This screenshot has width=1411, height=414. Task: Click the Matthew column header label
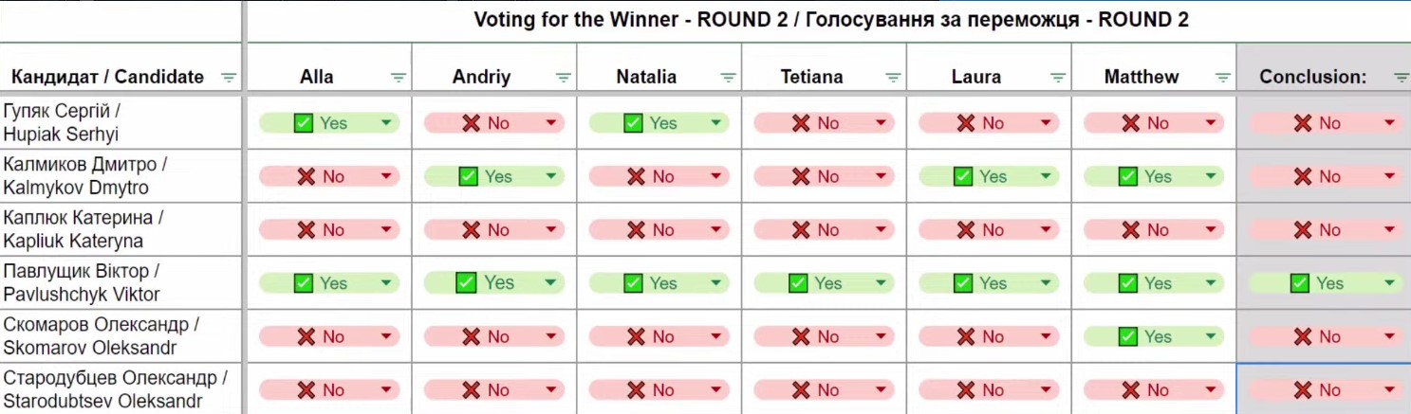pyautogui.click(x=1142, y=78)
